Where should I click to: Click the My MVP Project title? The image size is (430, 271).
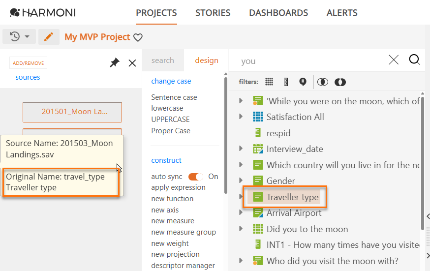97,37
